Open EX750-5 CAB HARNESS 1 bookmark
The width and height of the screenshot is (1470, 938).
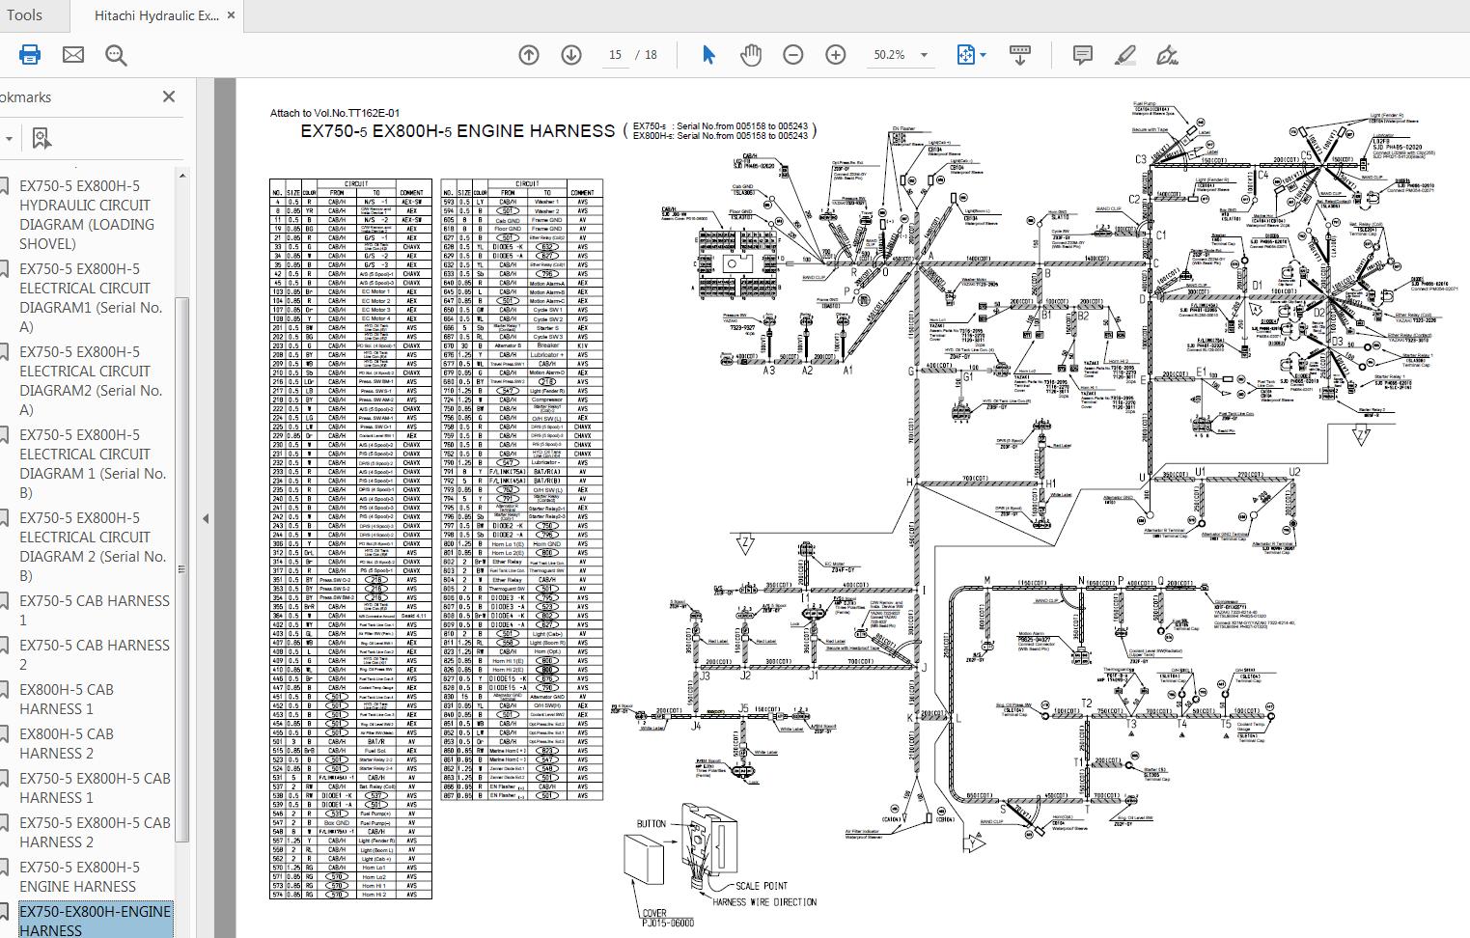[95, 610]
